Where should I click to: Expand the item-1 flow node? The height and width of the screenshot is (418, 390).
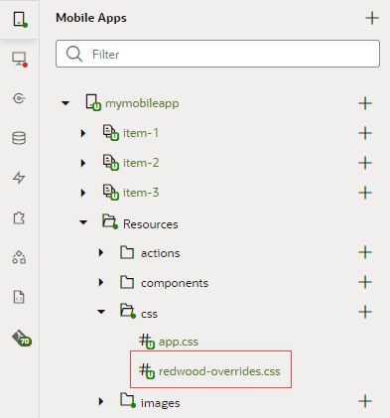click(83, 133)
